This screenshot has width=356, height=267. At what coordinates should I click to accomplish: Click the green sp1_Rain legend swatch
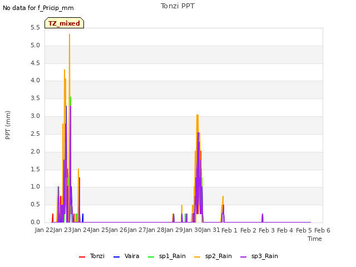click(x=151, y=257)
